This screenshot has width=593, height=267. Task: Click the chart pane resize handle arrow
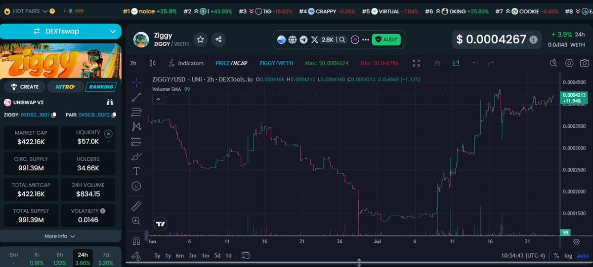(x=359, y=263)
